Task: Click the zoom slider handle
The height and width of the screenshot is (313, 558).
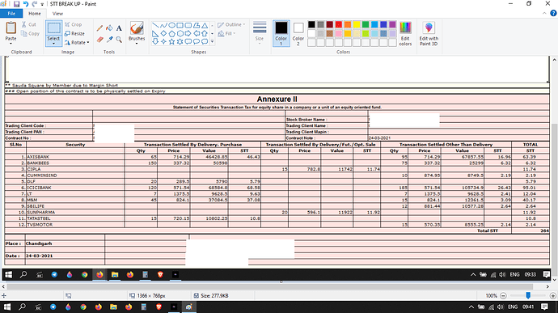Action: [528, 295]
